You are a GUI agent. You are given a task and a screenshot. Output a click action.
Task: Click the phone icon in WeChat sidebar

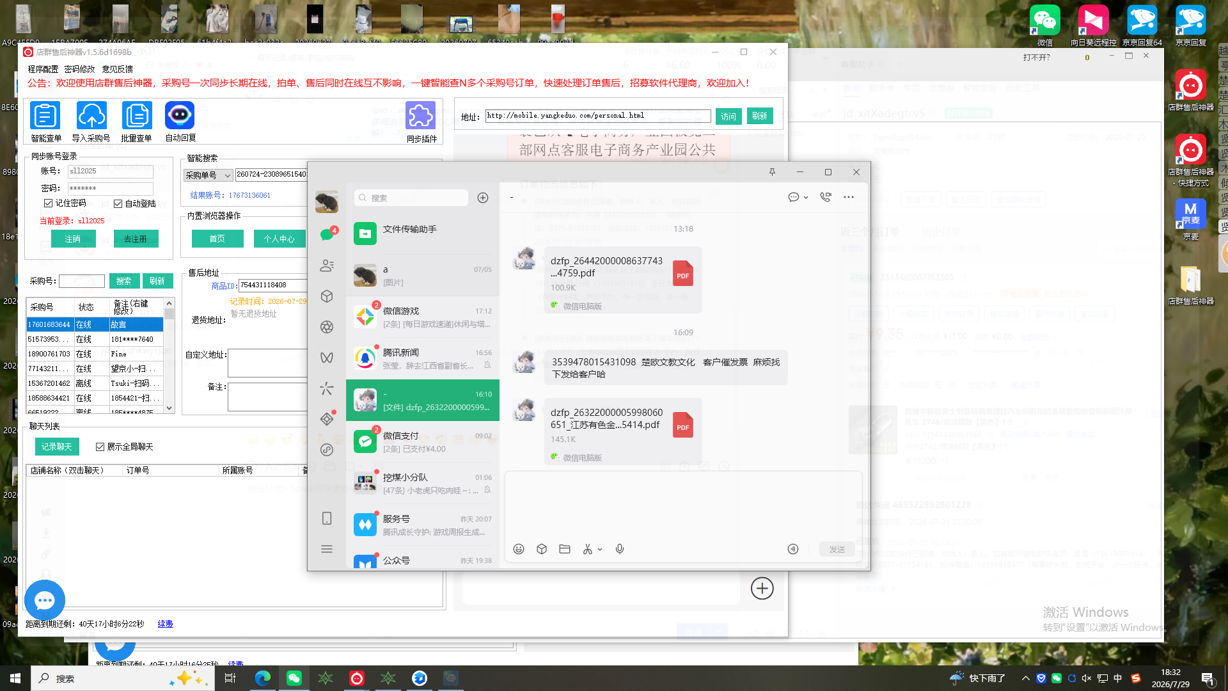pyautogui.click(x=327, y=518)
